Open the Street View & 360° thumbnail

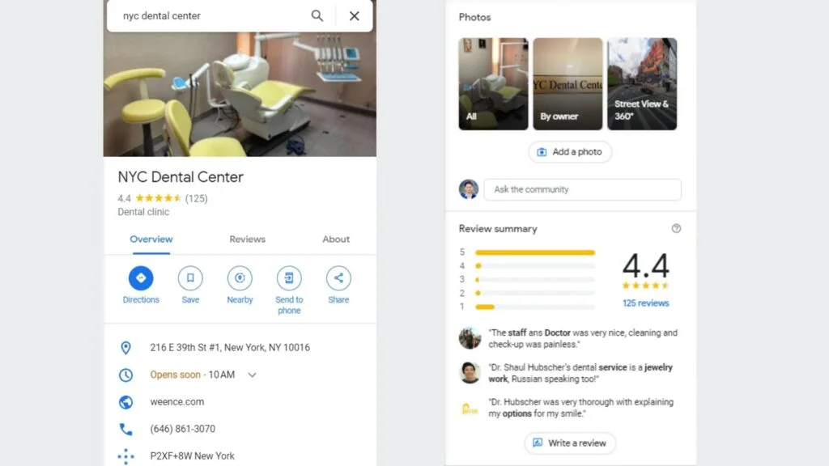tap(642, 84)
